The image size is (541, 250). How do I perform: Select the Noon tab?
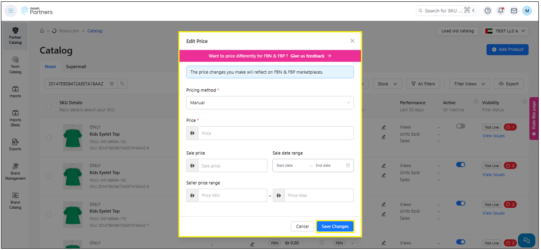pos(50,67)
